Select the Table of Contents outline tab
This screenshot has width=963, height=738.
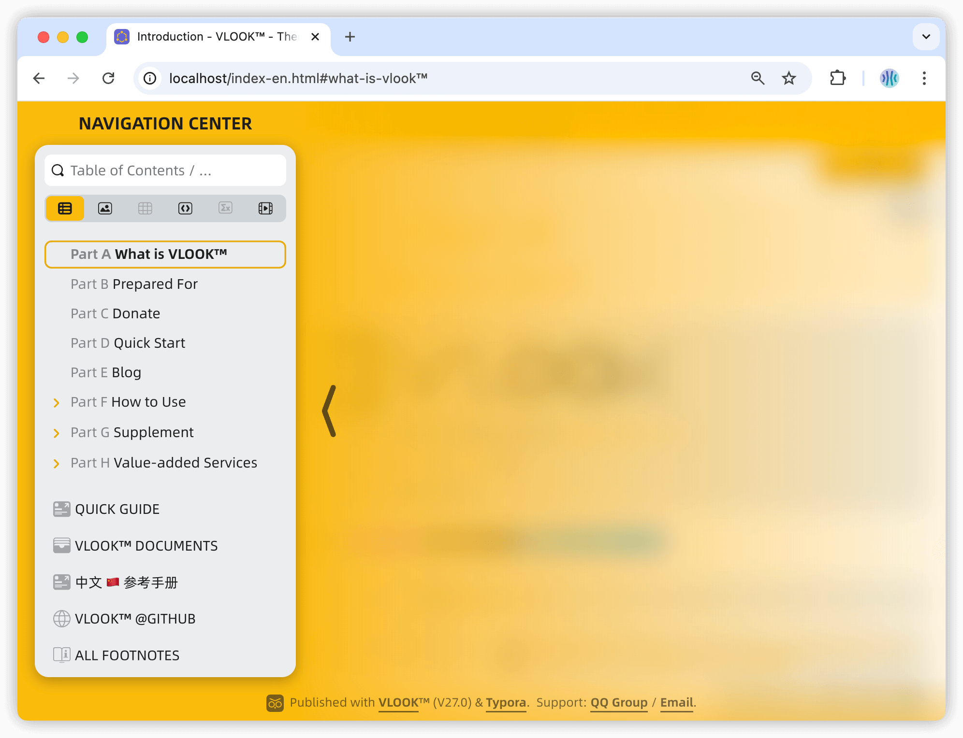coord(65,208)
